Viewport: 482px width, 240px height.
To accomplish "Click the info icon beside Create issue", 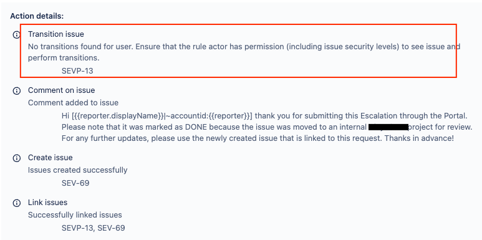I will [x=16, y=158].
